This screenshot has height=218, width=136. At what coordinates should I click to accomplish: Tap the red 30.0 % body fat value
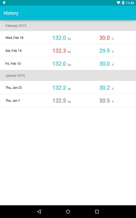[x=106, y=38]
